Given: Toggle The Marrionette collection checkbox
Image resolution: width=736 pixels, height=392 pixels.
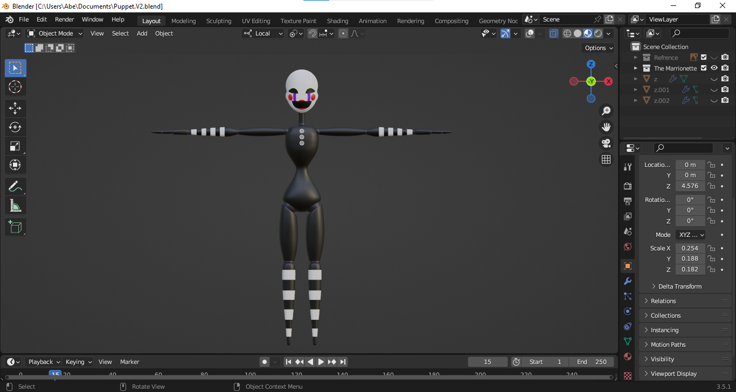Looking at the screenshot, I should [704, 68].
